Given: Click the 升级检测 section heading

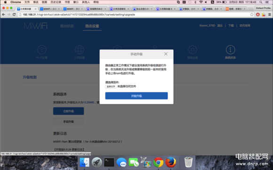Looking at the screenshot, I should coord(30,77).
